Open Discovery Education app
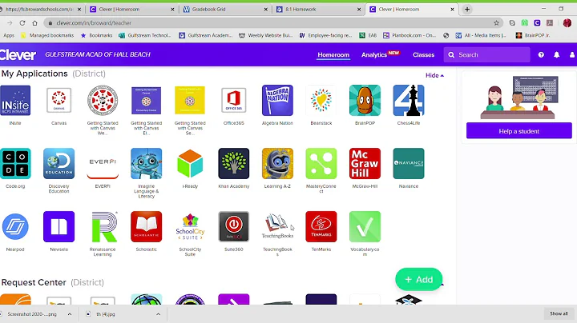 pos(59,163)
